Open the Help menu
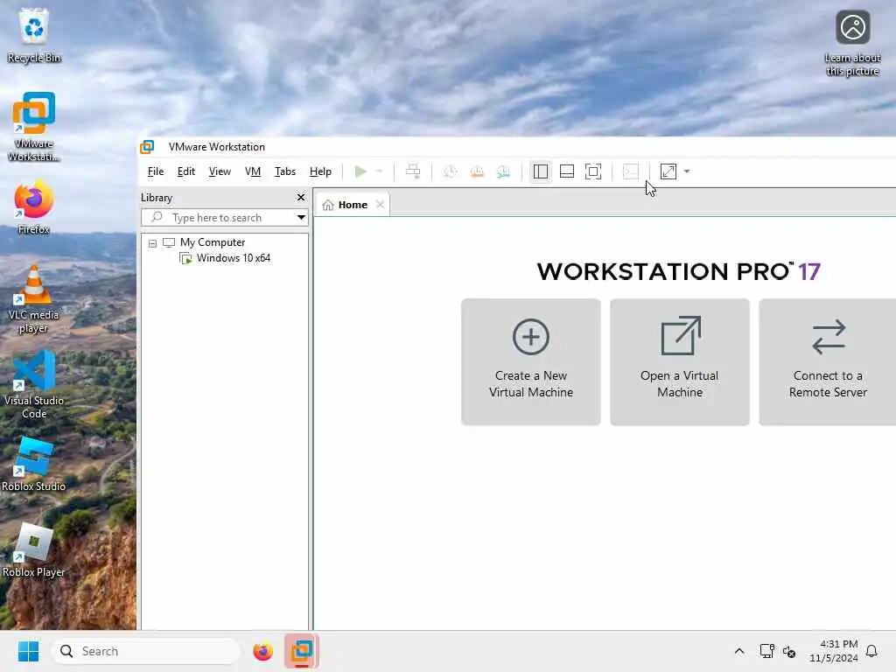 tap(320, 171)
